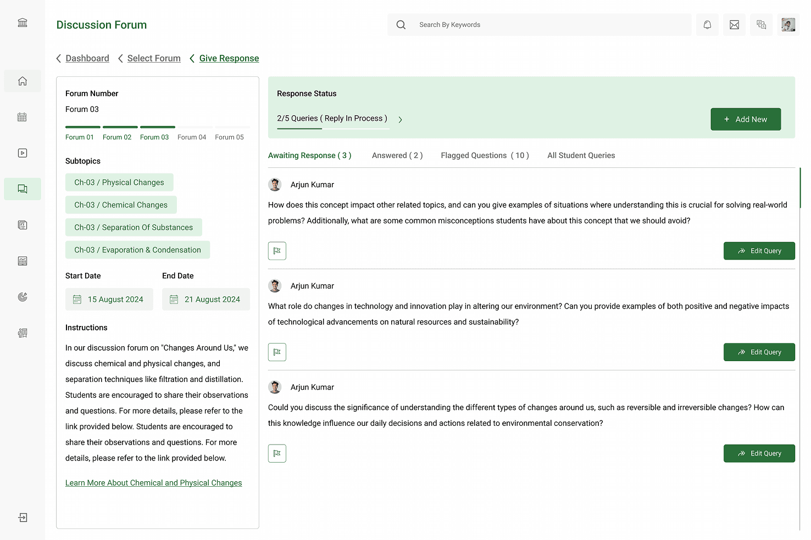Open the notifications bell icon
This screenshot has height=540, width=811.
coord(707,25)
